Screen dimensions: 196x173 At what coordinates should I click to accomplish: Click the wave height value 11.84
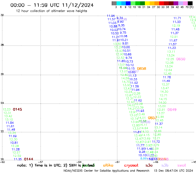[10, 123]
